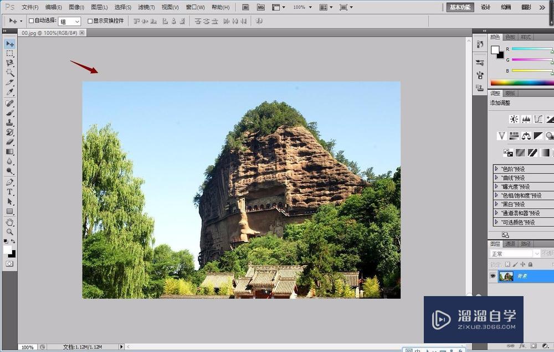
Task: Select the Blur tool
Action: coord(9,162)
